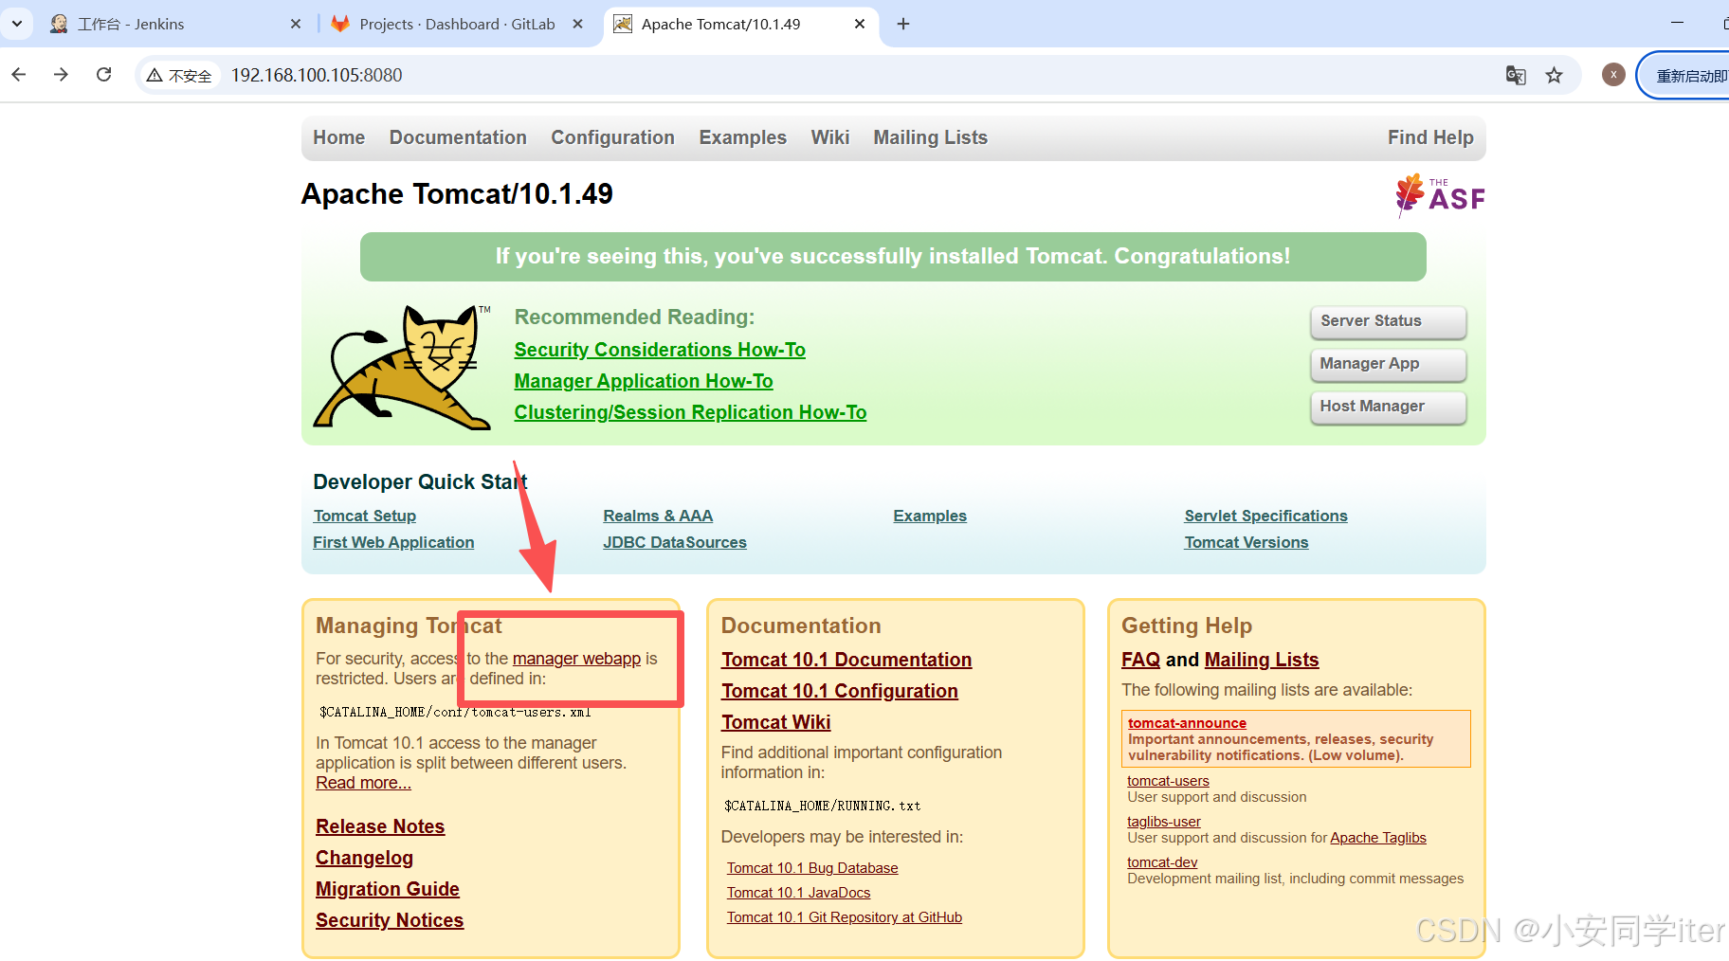The width and height of the screenshot is (1729, 961).
Task: Open Wiki in the navigation bar
Action: pyautogui.click(x=829, y=137)
